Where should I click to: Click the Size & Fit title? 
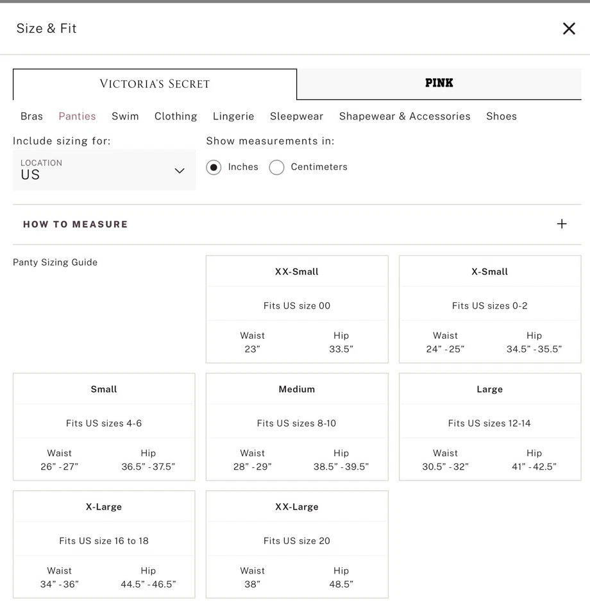[x=46, y=29]
